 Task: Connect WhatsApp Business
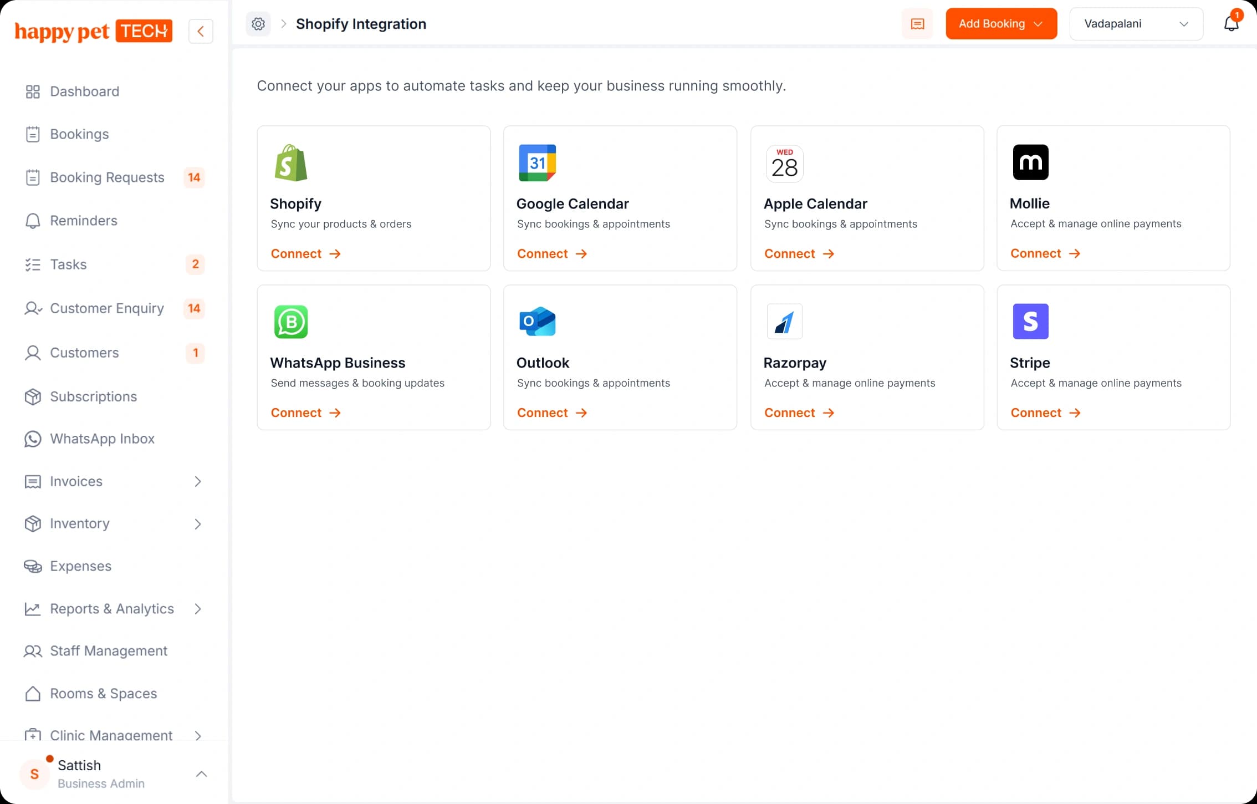(305, 413)
